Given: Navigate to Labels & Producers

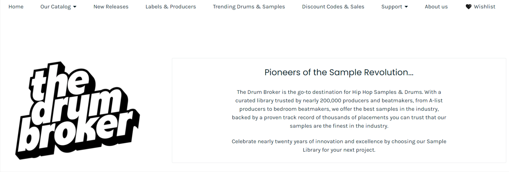Looking at the screenshot, I should (x=171, y=6).
